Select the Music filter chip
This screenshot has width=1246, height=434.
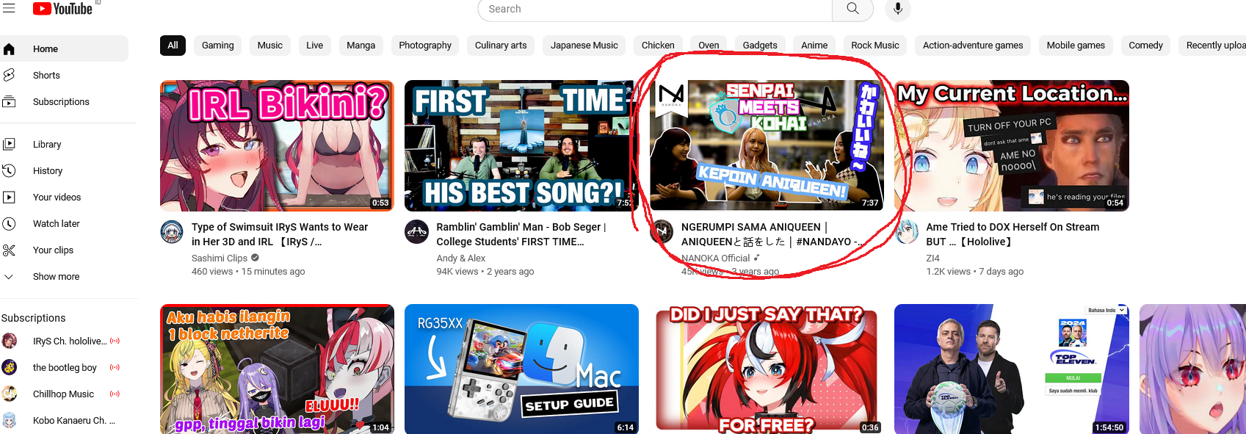270,46
